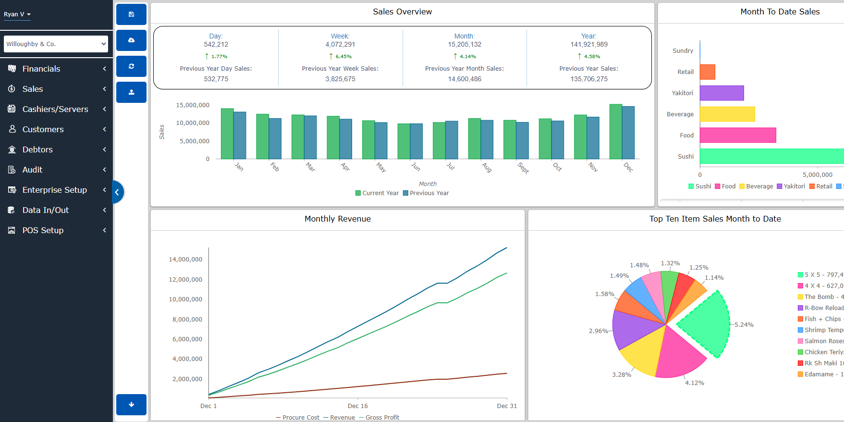Click the cloud download icon button

coord(131,40)
